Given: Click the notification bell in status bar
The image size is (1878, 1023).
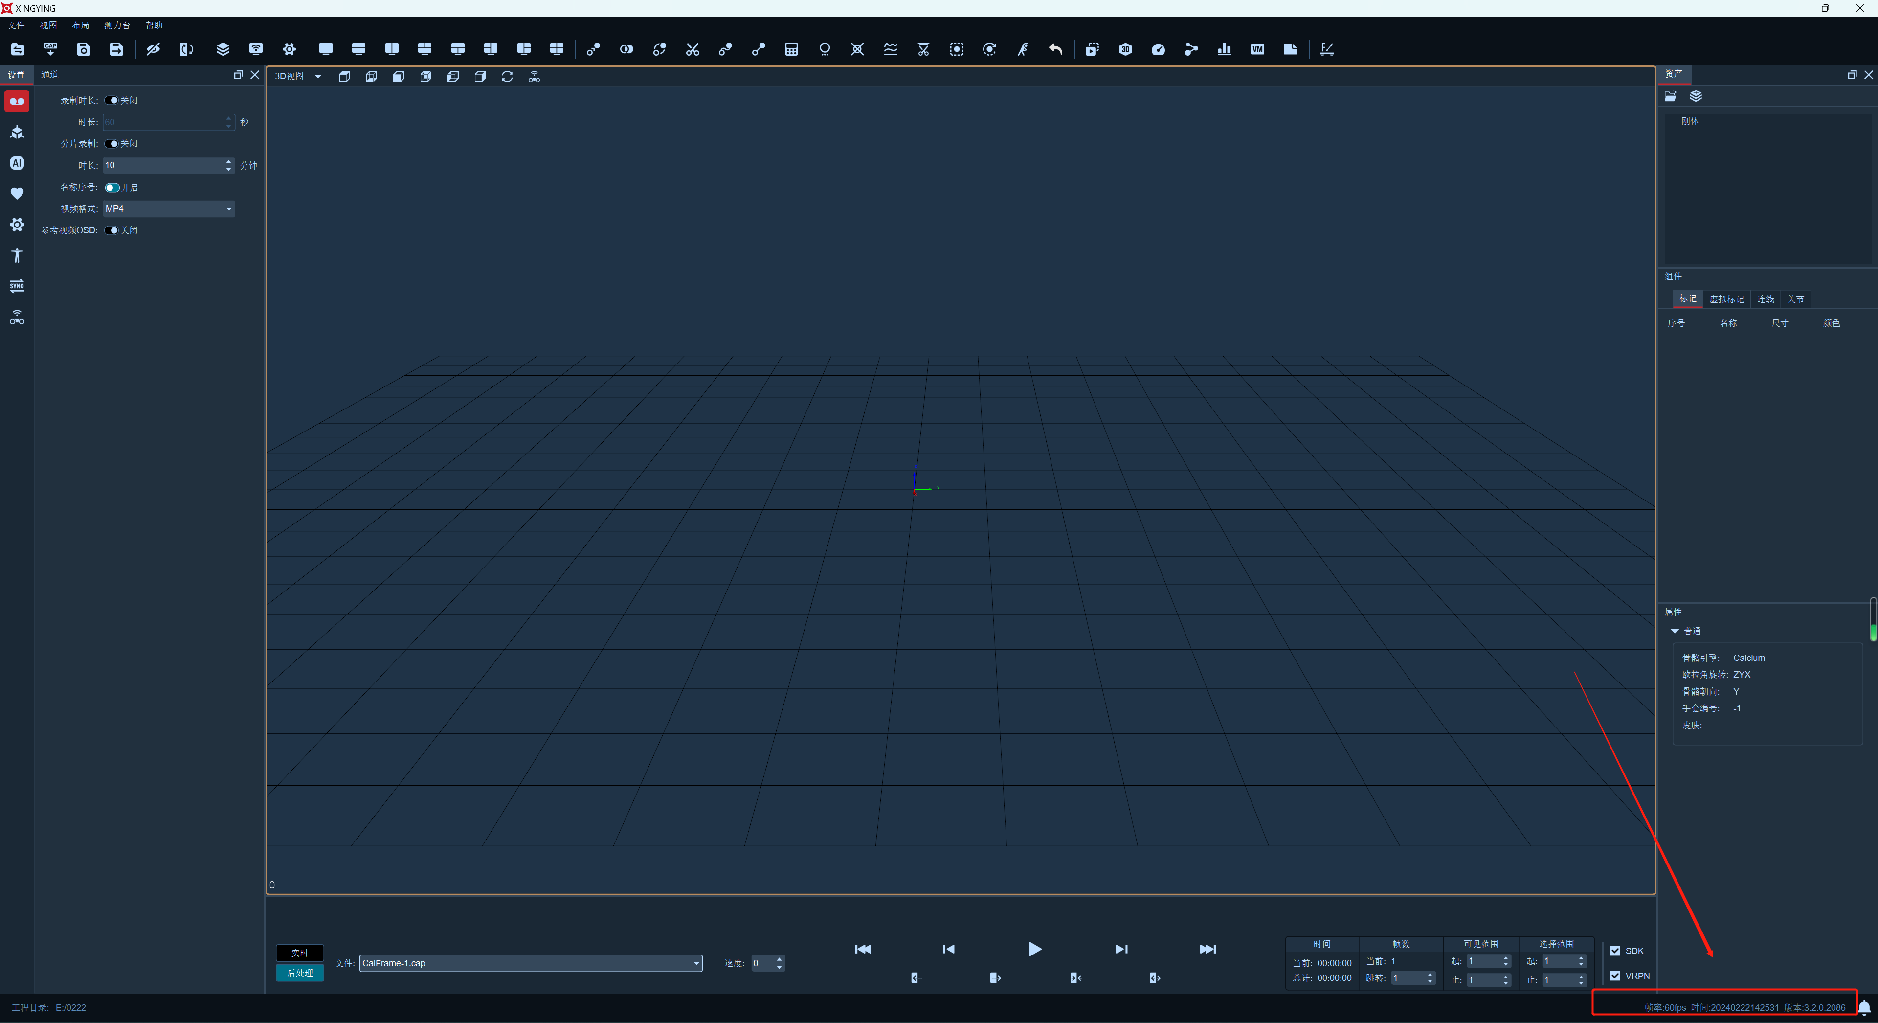Looking at the screenshot, I should [x=1863, y=1008].
